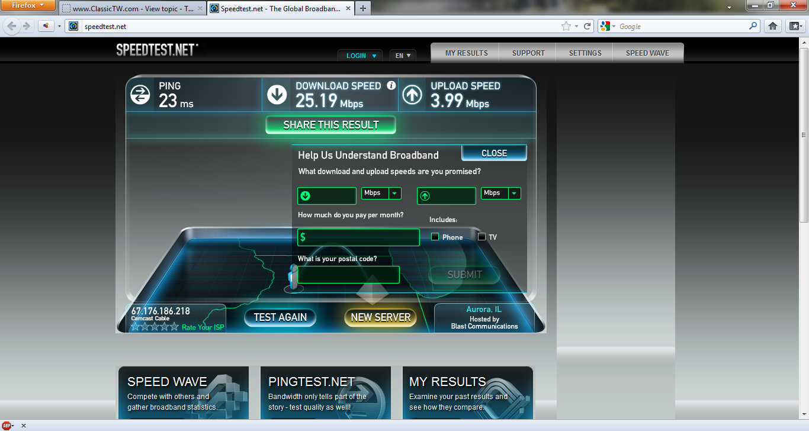Click the Speedtest.net logo

156,50
